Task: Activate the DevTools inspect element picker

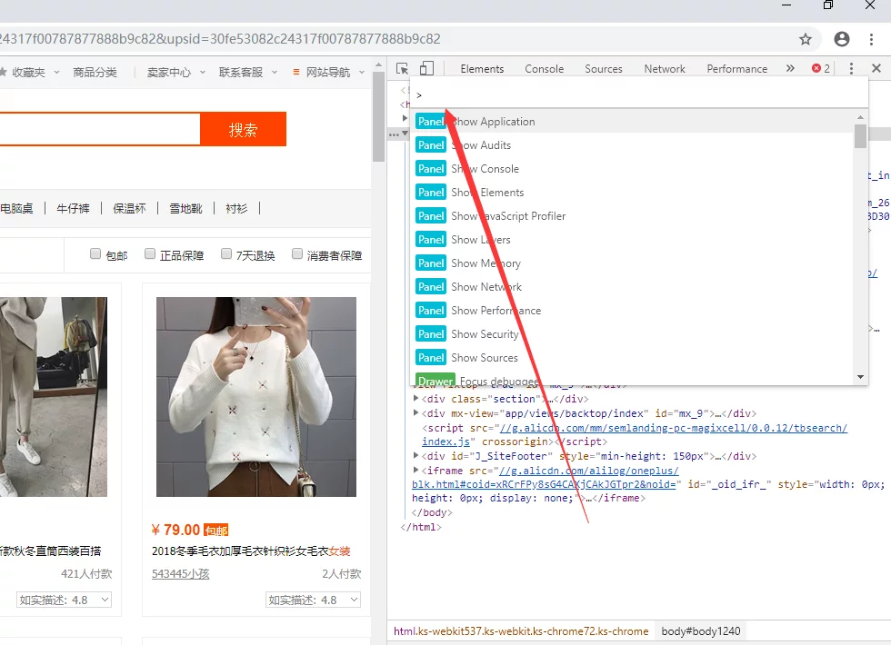Action: point(402,69)
